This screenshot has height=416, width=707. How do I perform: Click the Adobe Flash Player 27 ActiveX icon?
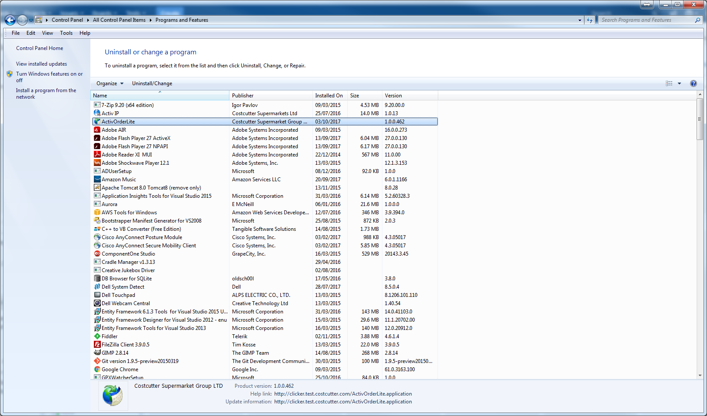(x=97, y=138)
